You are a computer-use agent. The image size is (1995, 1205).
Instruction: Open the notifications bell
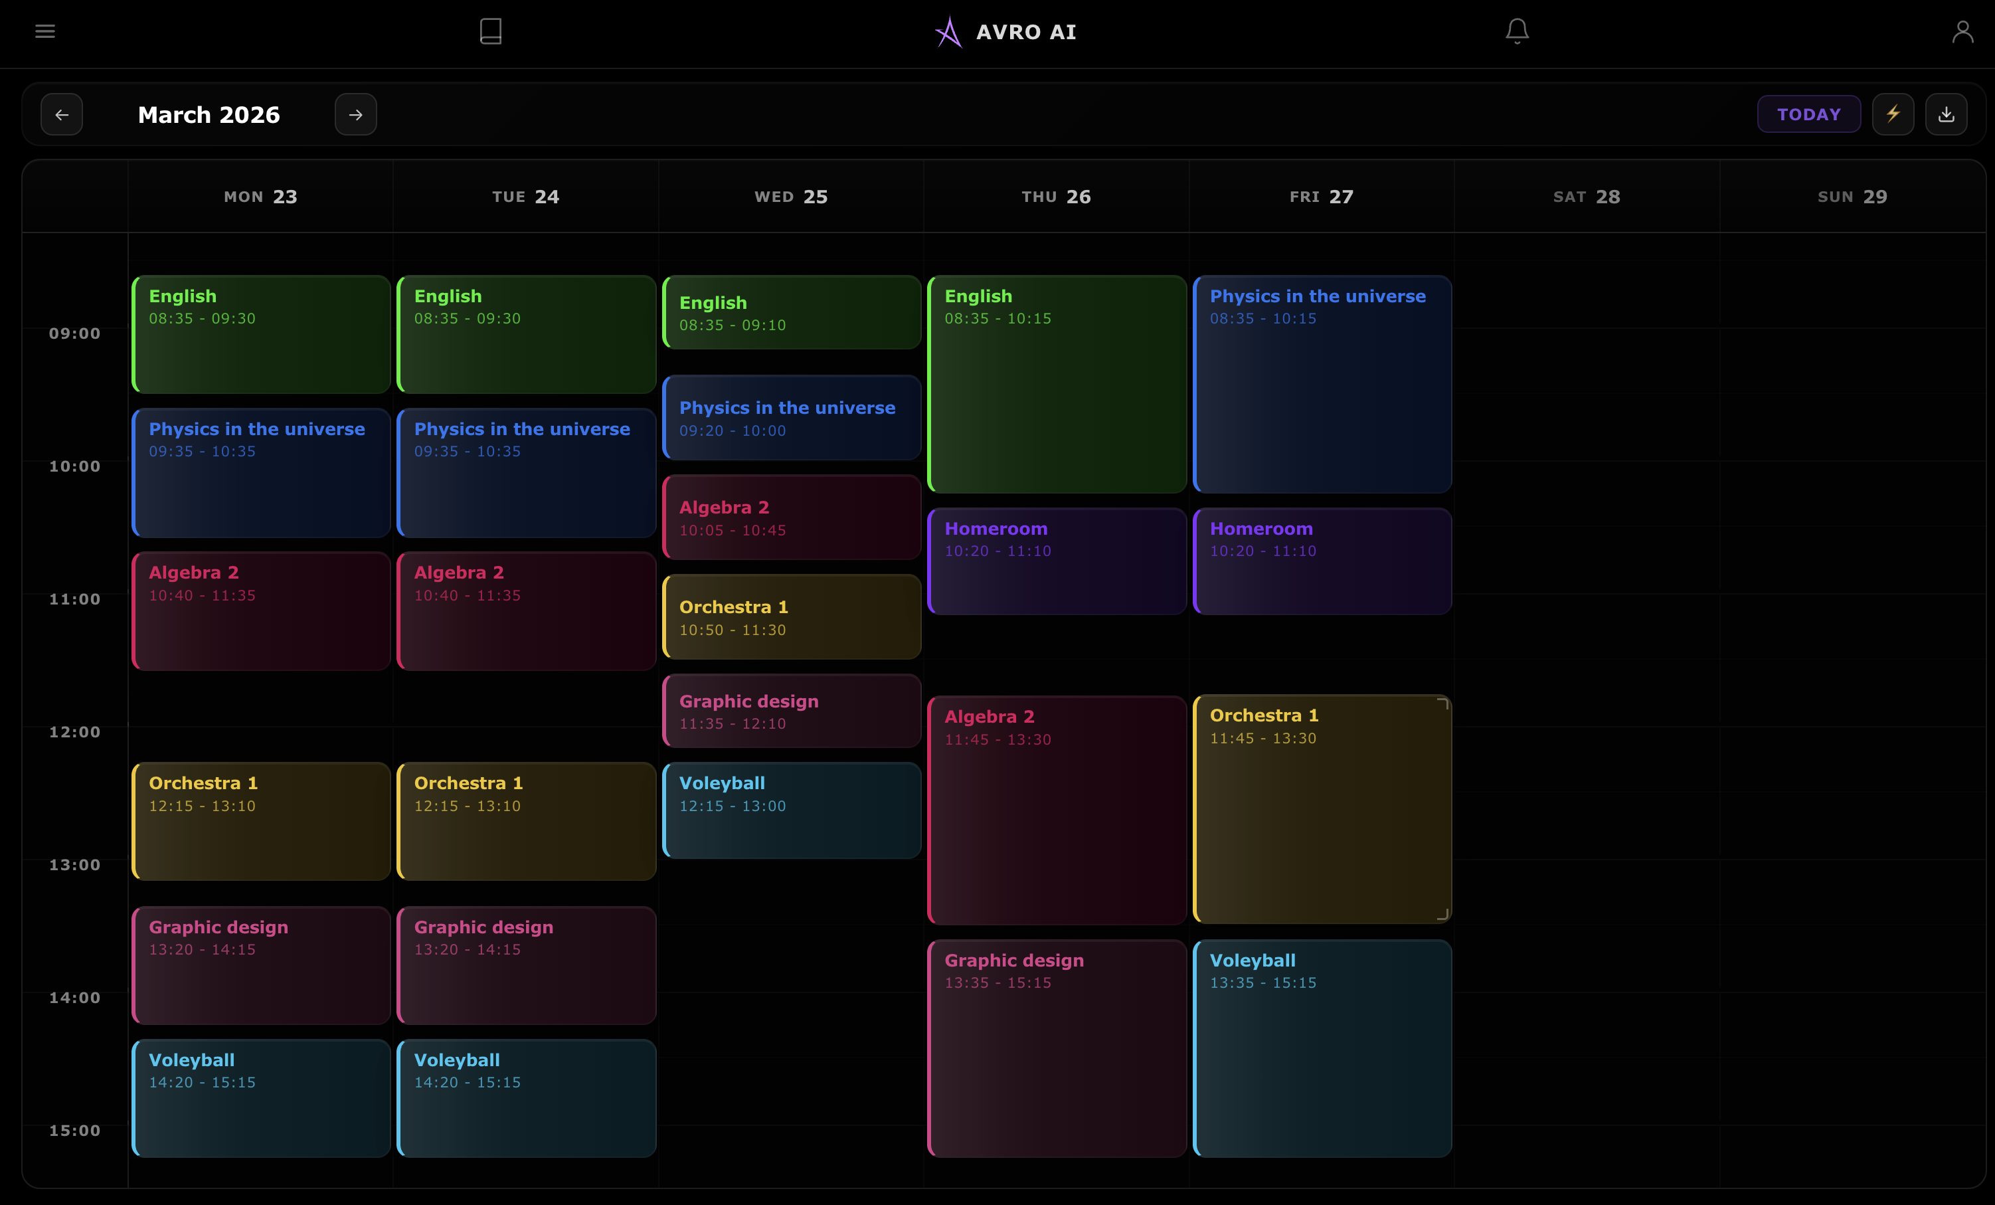coord(1516,32)
